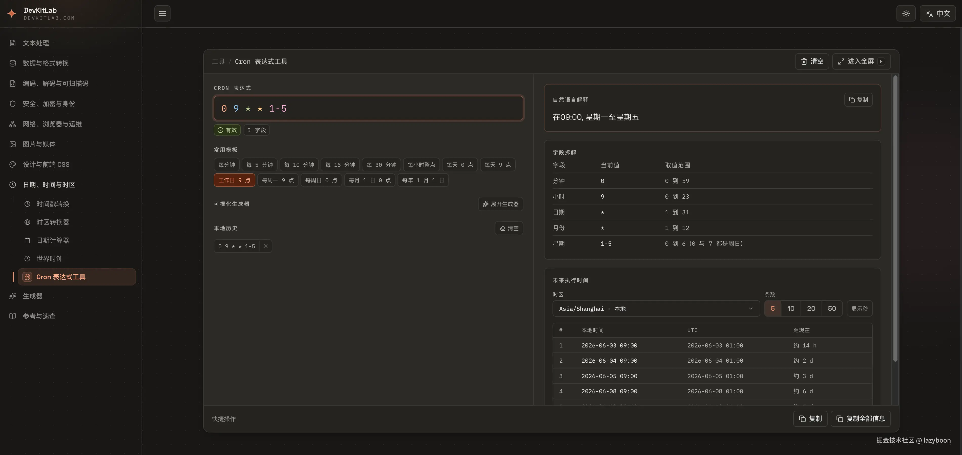
Task: Expand 安全、加密与身份 category
Action: (x=71, y=104)
